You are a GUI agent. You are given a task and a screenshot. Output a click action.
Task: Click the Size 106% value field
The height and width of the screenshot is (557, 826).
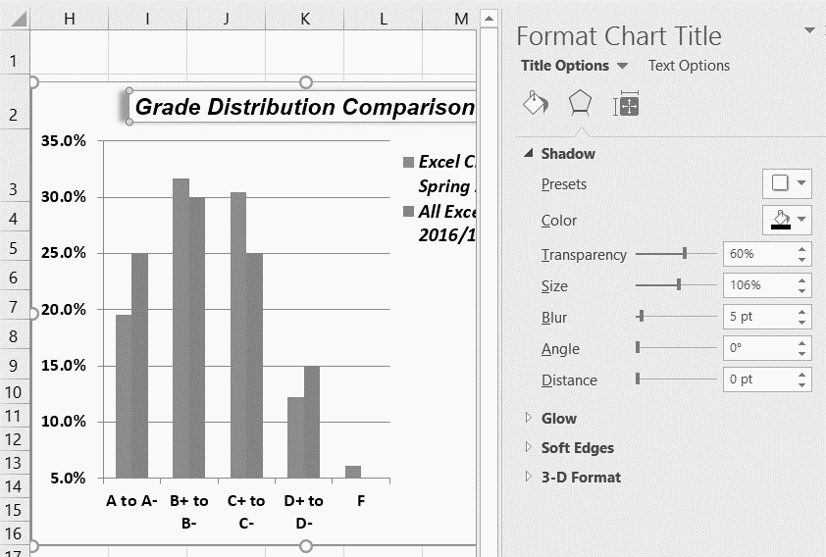pos(759,285)
